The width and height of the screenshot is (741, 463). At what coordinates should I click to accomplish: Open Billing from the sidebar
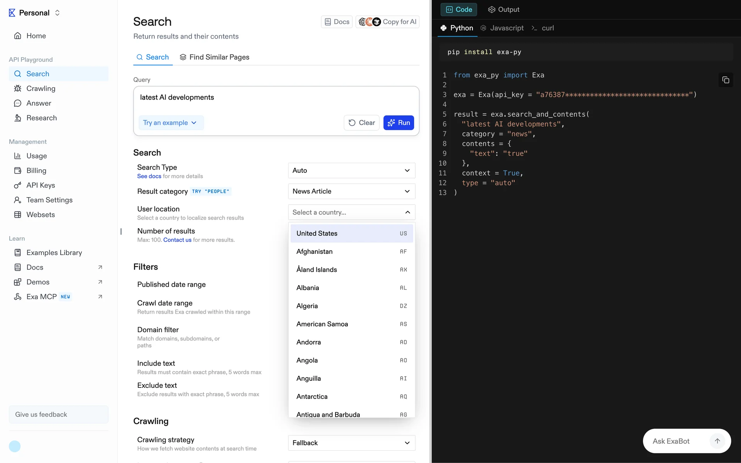36,171
